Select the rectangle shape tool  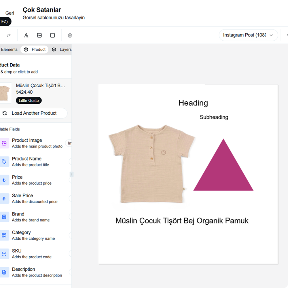coord(52,35)
